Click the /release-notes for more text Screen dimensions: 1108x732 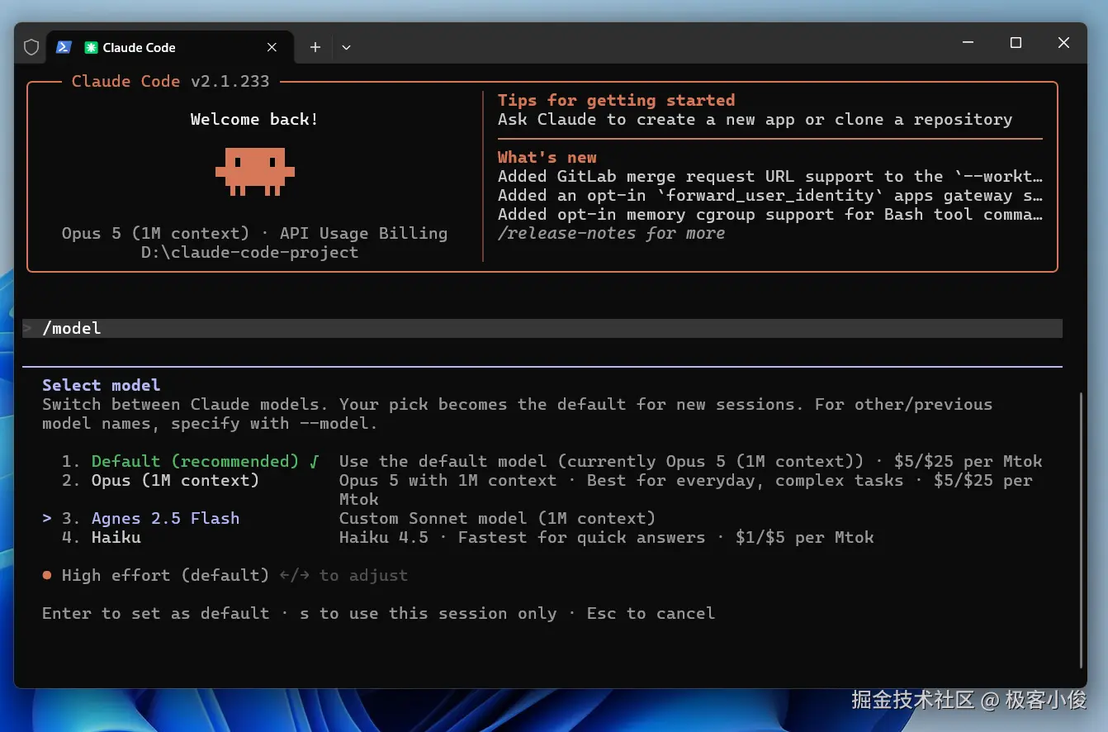click(x=611, y=233)
